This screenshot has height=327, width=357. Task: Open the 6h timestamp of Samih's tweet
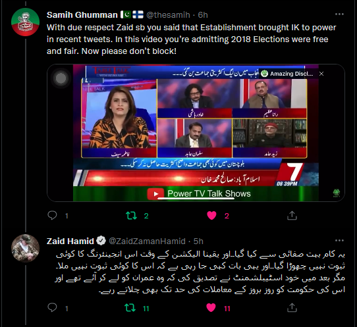tap(203, 14)
